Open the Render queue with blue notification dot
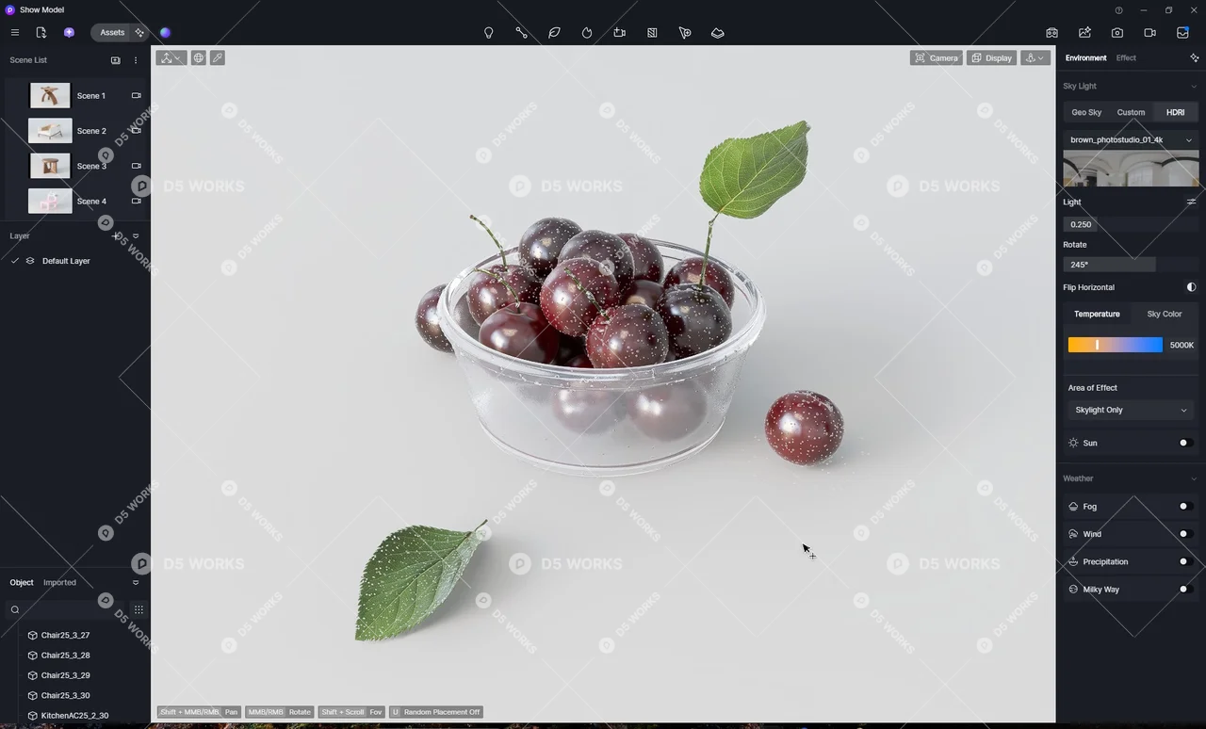This screenshot has height=729, width=1206. coord(1182,33)
